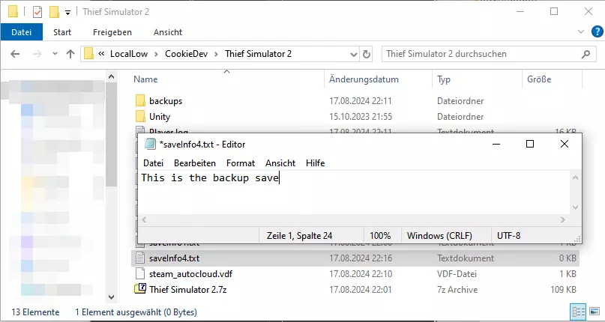Open the Format menu in Editor
This screenshot has height=322, width=605.
(x=241, y=162)
